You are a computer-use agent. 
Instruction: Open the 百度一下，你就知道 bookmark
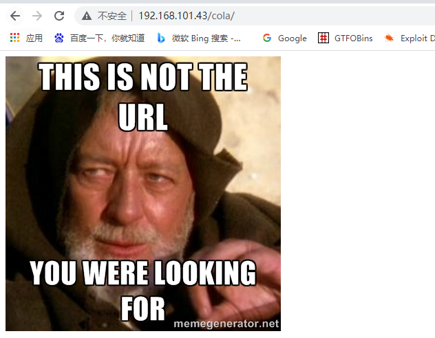(107, 38)
